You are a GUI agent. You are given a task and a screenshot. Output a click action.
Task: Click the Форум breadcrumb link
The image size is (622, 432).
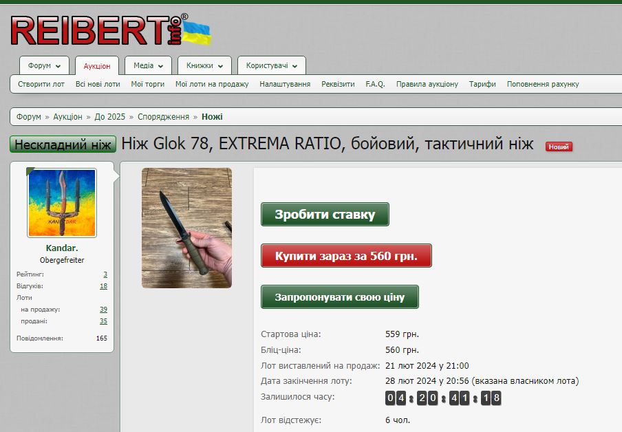click(x=29, y=117)
